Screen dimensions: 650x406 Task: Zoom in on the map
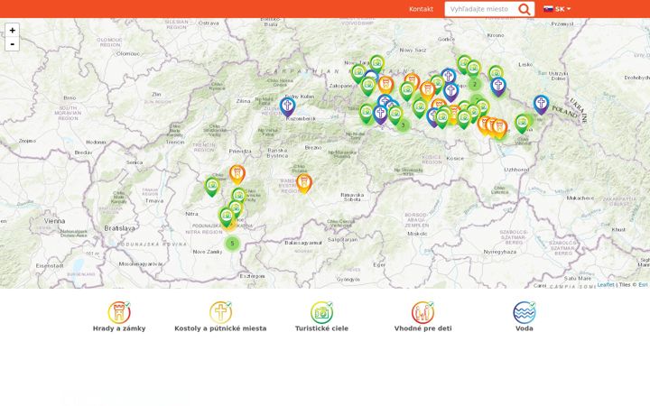coord(12,31)
